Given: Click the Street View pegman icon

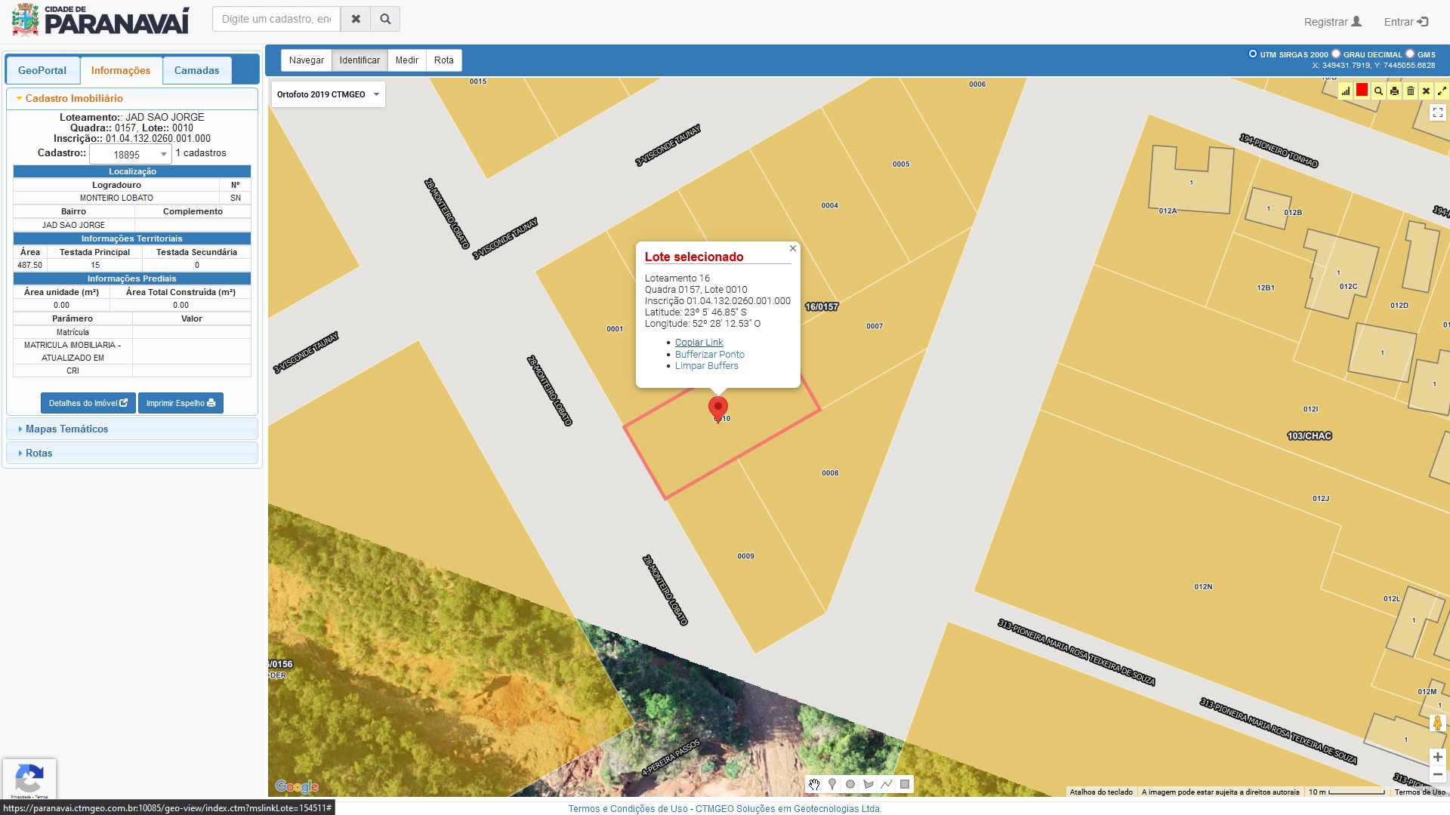Looking at the screenshot, I should pos(1438,723).
